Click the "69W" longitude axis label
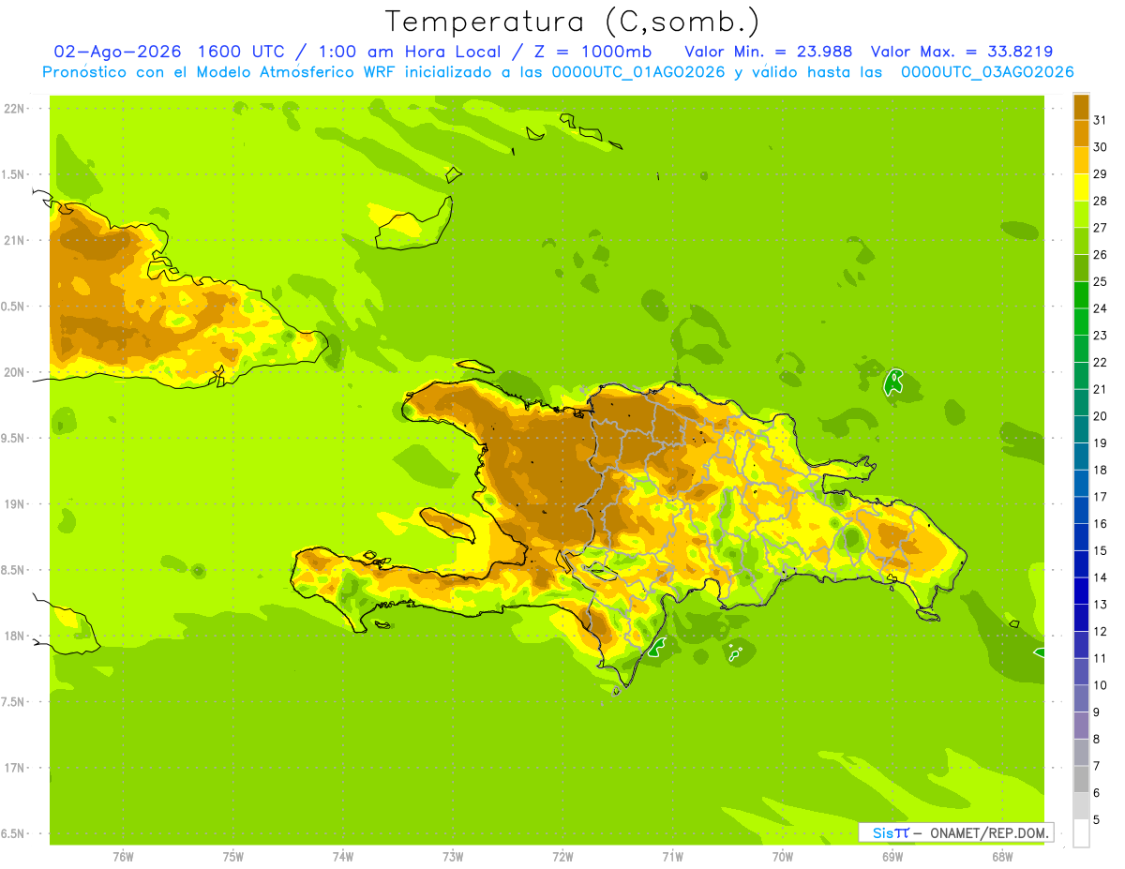The width and height of the screenshot is (1125, 869). tap(892, 856)
